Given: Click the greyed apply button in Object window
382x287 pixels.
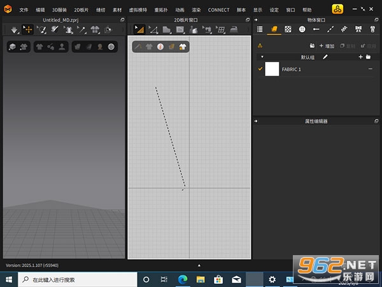Looking at the screenshot, I should tap(369, 46).
